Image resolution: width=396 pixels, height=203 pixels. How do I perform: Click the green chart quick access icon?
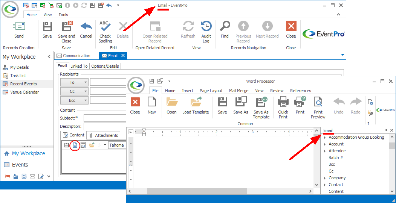point(43,5)
